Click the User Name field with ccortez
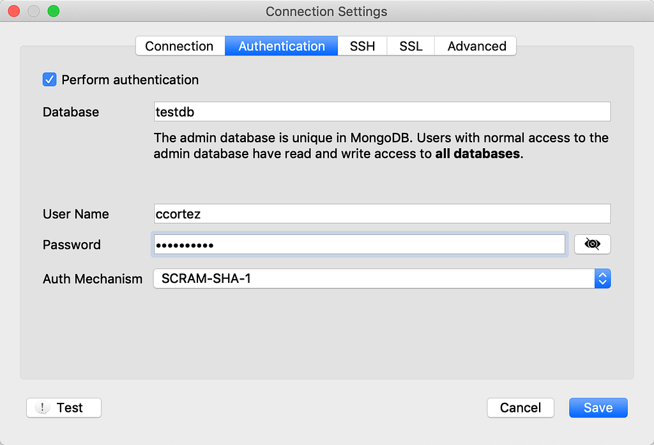 (382, 213)
